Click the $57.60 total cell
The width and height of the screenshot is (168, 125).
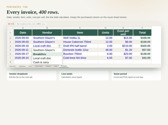[142, 50]
